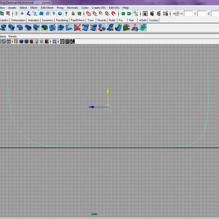Open the Create UVs menu
219x219 pixels.
point(99,8)
